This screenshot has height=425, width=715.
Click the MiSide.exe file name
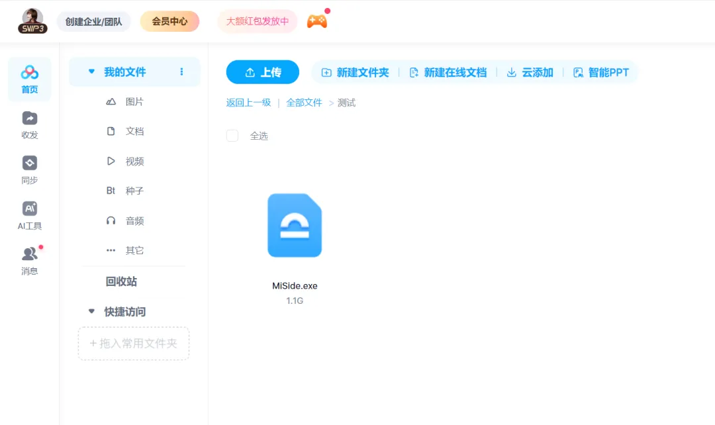tap(295, 286)
